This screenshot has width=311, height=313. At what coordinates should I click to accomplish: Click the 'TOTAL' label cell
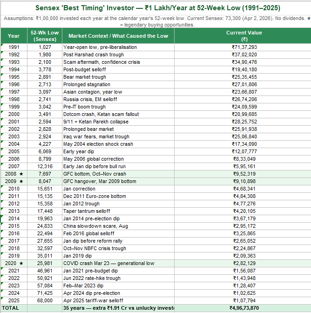pyautogui.click(x=14, y=308)
